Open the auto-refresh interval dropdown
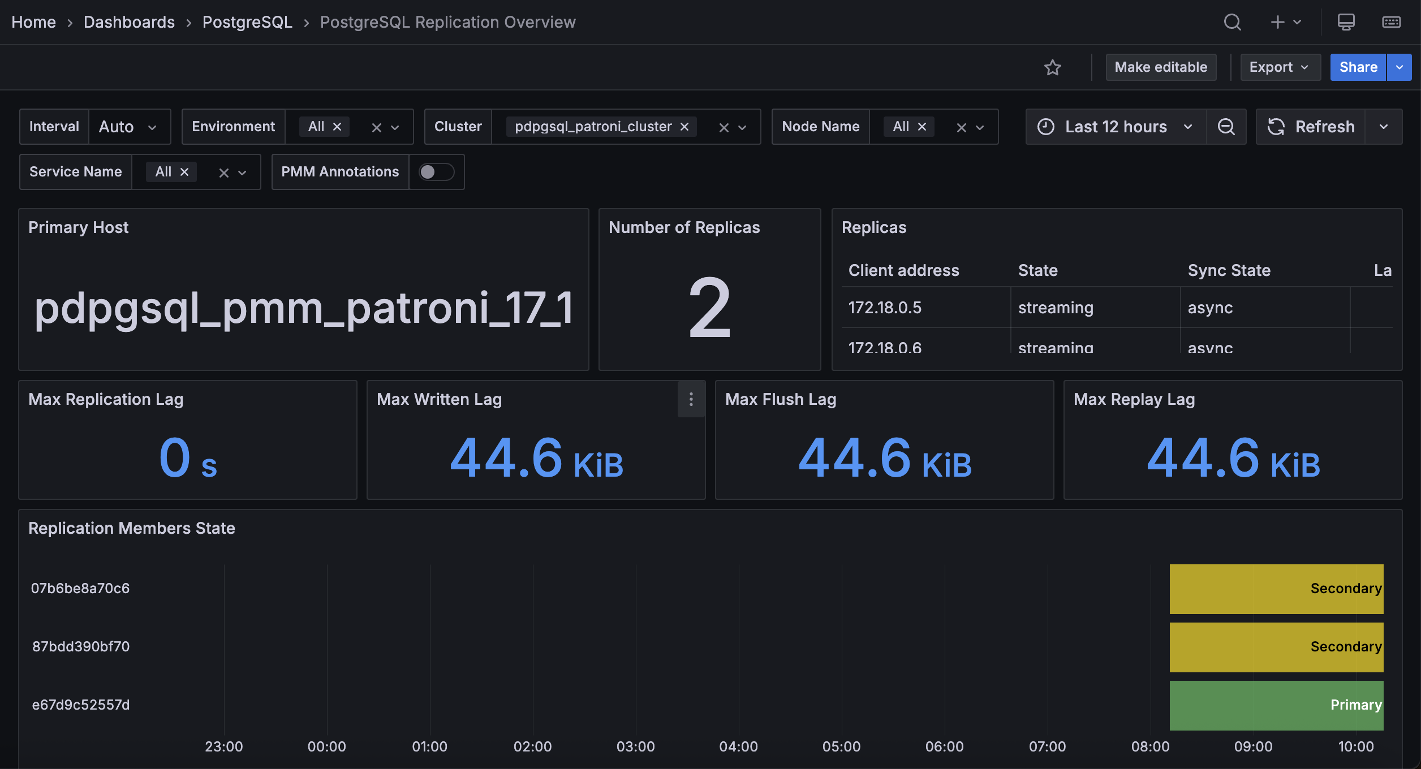Screen dimensions: 1421x769 (1384, 127)
